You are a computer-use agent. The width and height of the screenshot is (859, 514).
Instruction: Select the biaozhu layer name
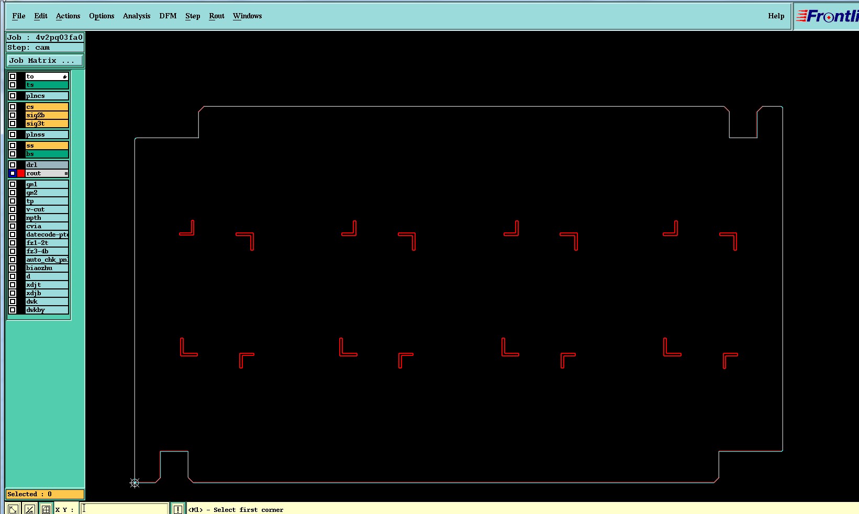point(47,268)
